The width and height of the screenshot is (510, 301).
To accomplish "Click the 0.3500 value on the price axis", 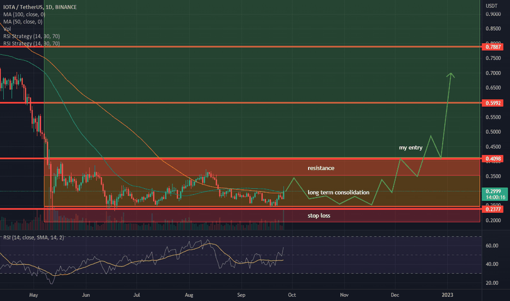I will tap(493, 176).
